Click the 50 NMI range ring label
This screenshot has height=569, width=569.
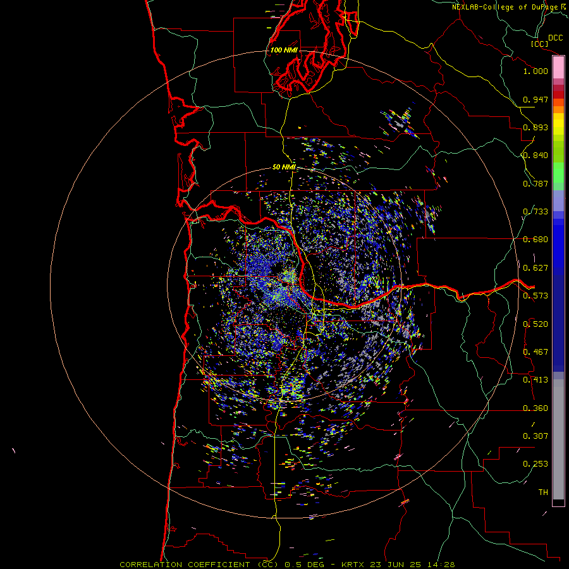click(284, 168)
